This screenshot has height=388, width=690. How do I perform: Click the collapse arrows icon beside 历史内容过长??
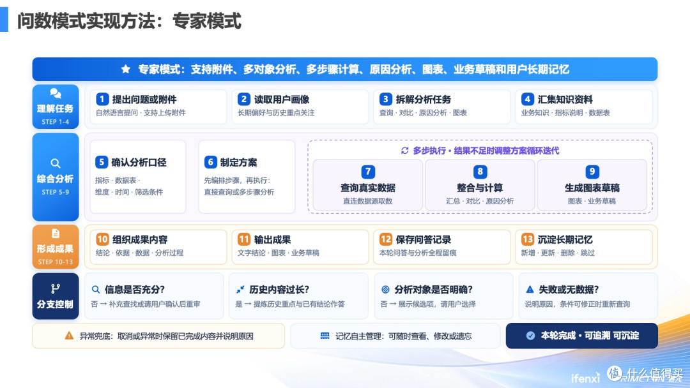[x=240, y=290]
